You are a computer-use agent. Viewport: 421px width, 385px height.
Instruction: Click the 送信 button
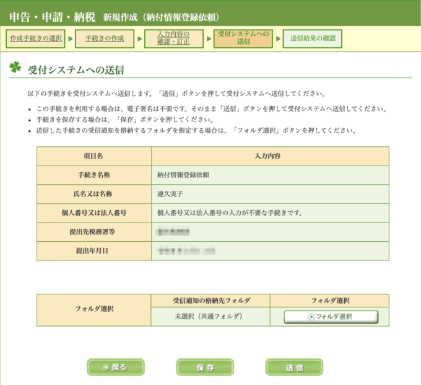click(x=294, y=367)
